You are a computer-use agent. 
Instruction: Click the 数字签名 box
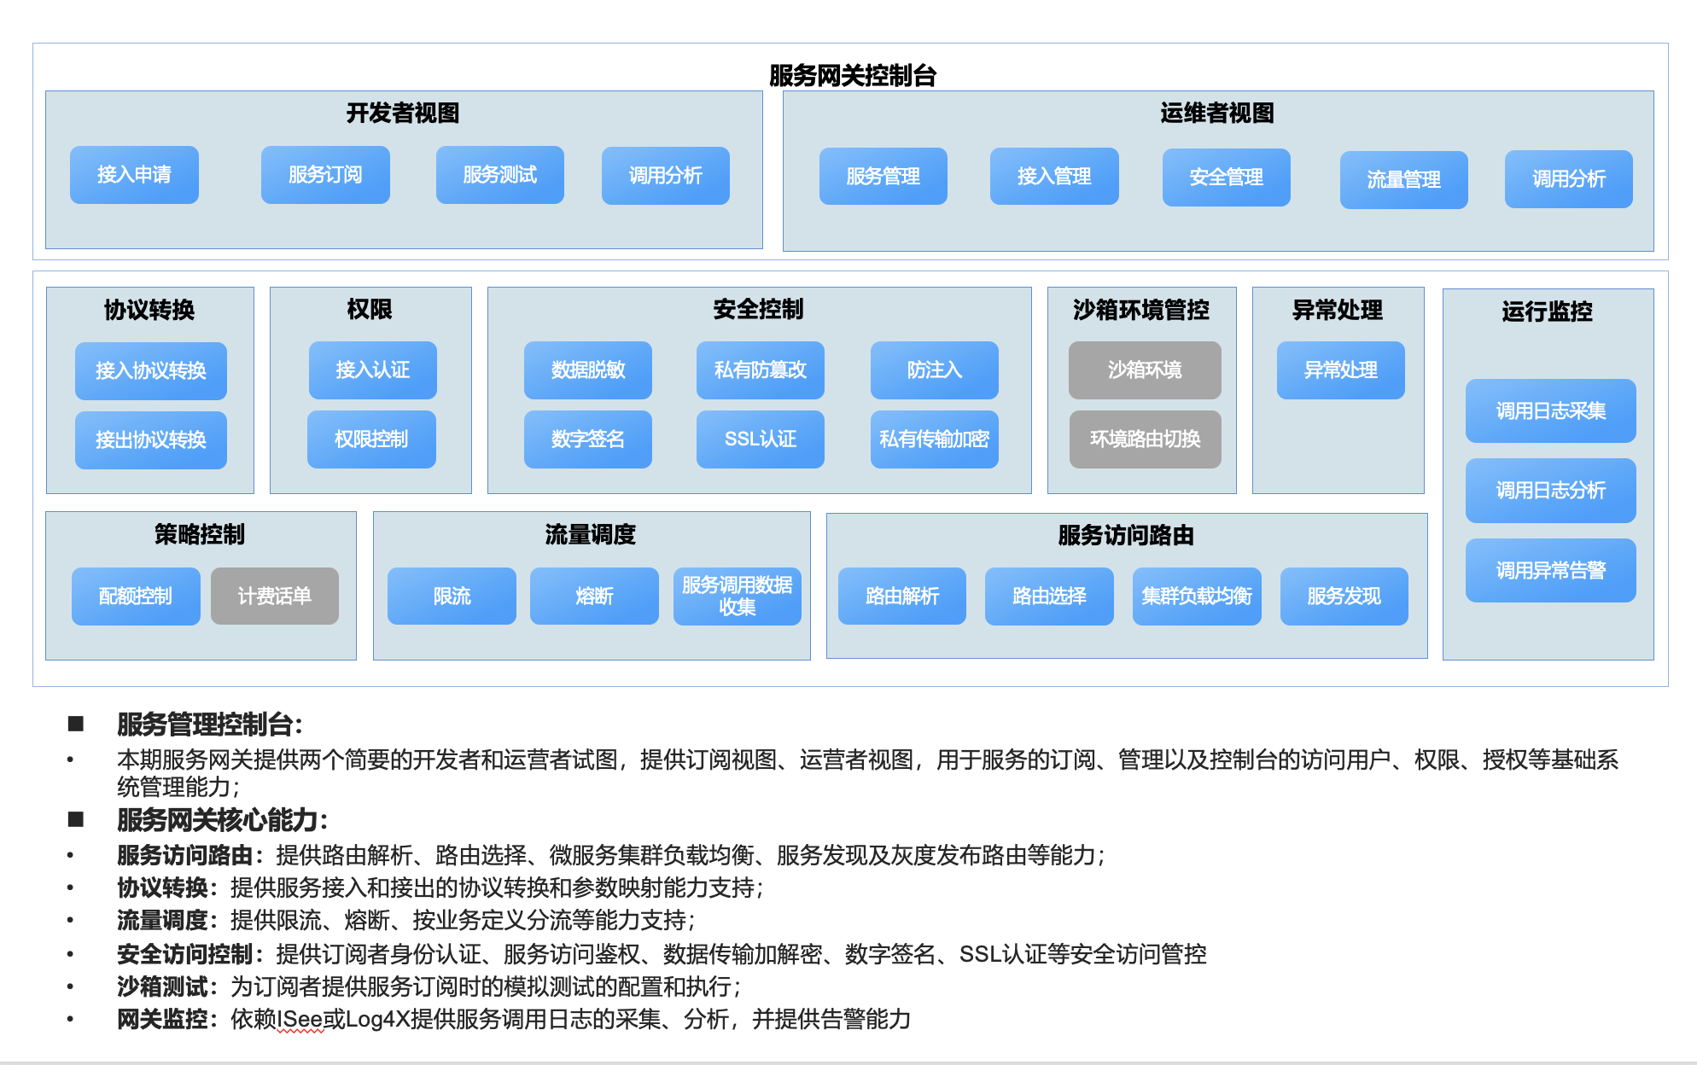[587, 439]
